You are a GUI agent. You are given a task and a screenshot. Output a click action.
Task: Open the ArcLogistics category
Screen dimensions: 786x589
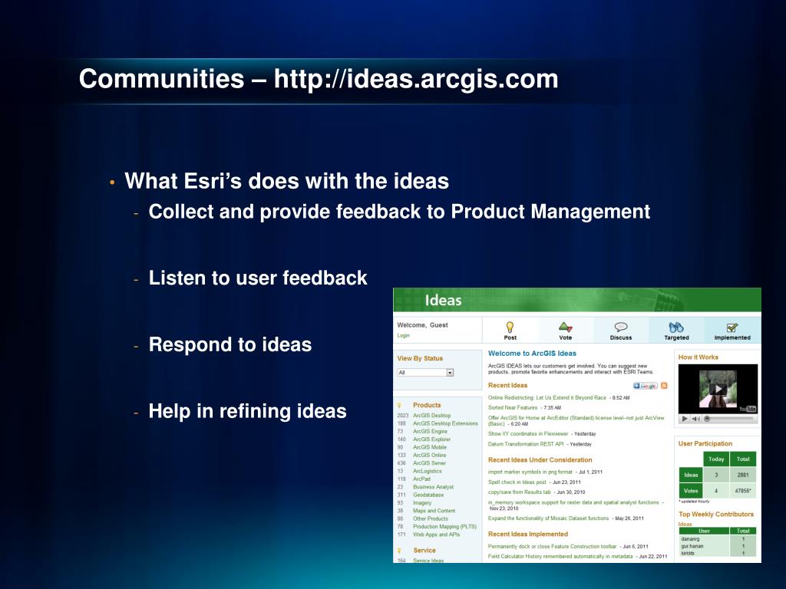pyautogui.click(x=427, y=471)
